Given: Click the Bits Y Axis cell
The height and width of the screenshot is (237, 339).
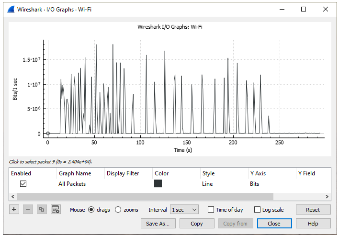Looking at the screenshot, I should click(x=254, y=184).
